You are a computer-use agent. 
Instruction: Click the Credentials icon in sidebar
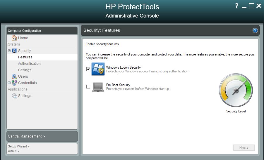point(14,83)
